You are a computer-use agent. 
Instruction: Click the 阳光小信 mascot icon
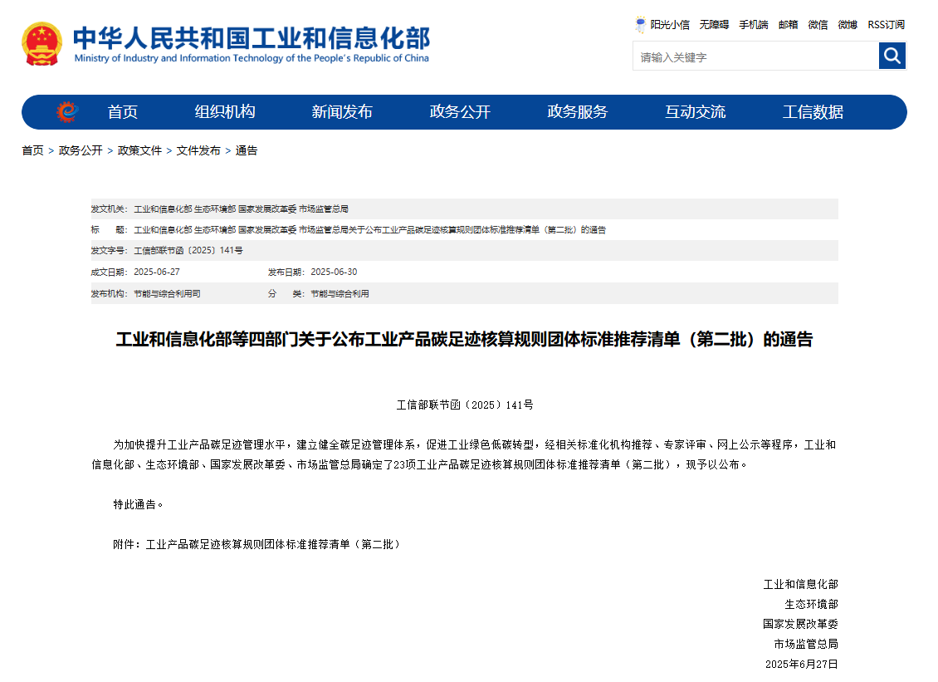640,25
